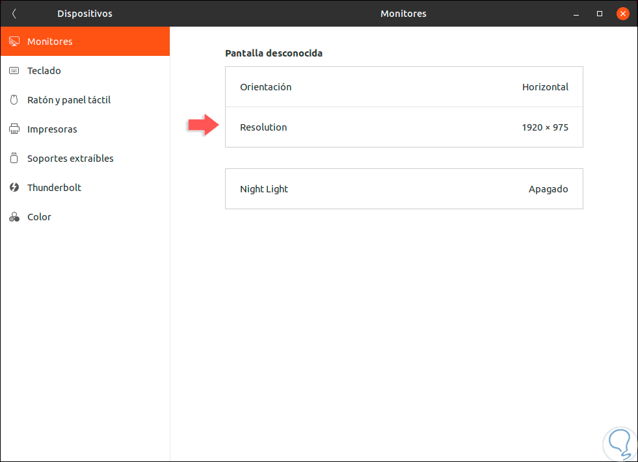Click the Teclado keyboard icon
Image resolution: width=638 pixels, height=462 pixels.
click(x=14, y=71)
